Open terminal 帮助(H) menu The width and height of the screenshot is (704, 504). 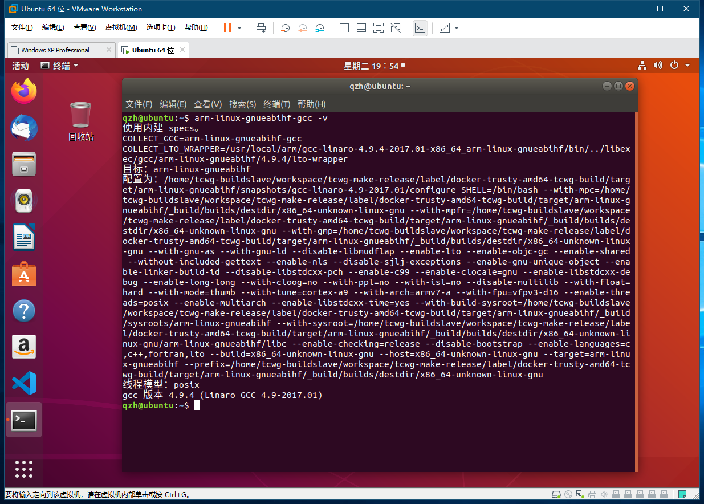pyautogui.click(x=312, y=104)
